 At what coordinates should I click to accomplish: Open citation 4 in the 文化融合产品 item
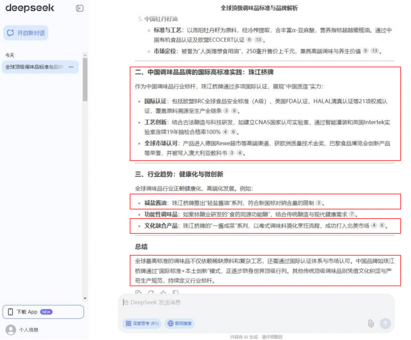[374, 225]
